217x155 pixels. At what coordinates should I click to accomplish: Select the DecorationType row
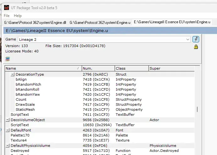(x=100, y=74)
